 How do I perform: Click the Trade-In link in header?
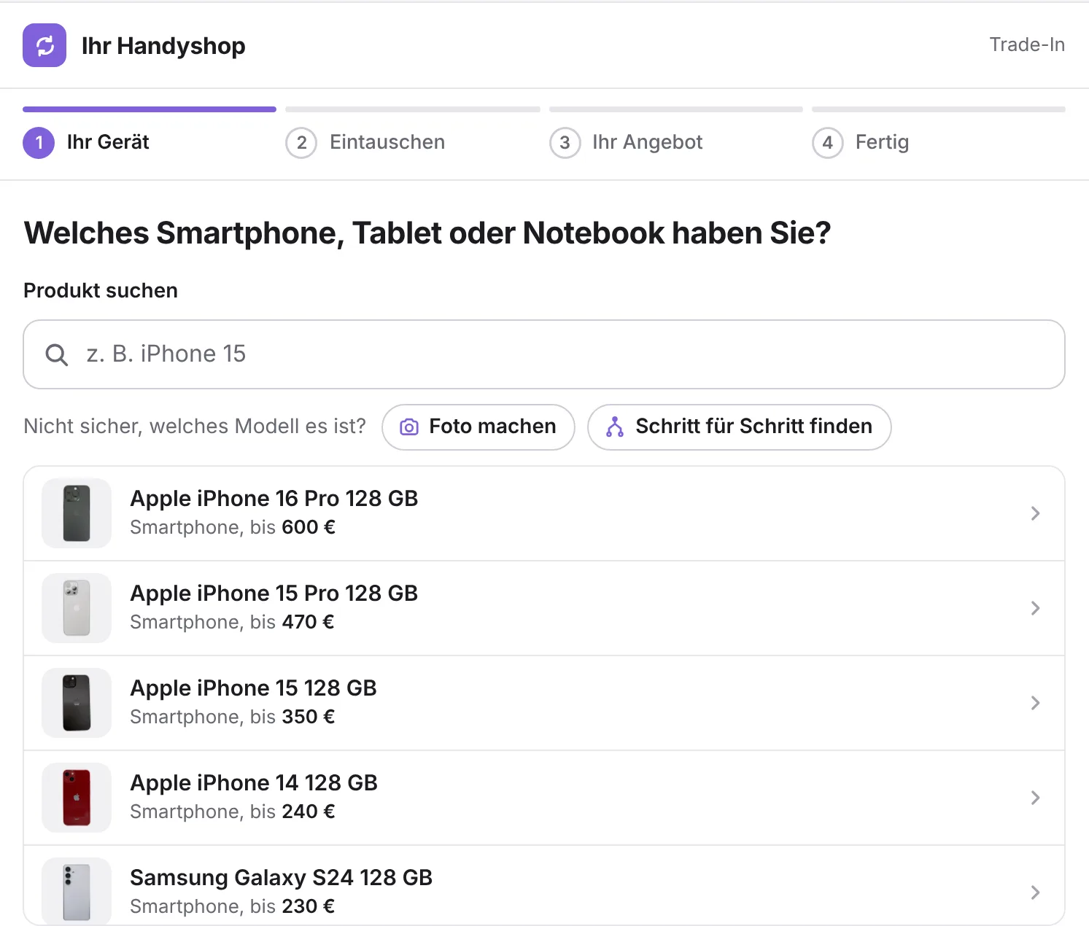click(x=1027, y=44)
